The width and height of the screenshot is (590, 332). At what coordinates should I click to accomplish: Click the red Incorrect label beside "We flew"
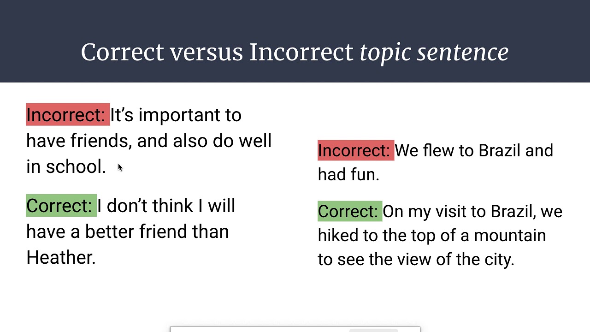pos(355,151)
